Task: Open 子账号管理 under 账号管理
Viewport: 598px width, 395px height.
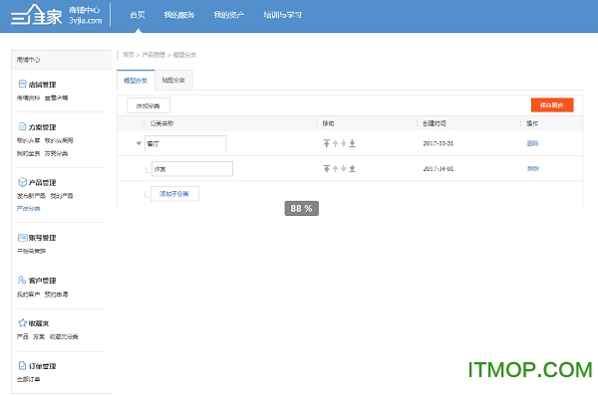Action: pos(31,251)
